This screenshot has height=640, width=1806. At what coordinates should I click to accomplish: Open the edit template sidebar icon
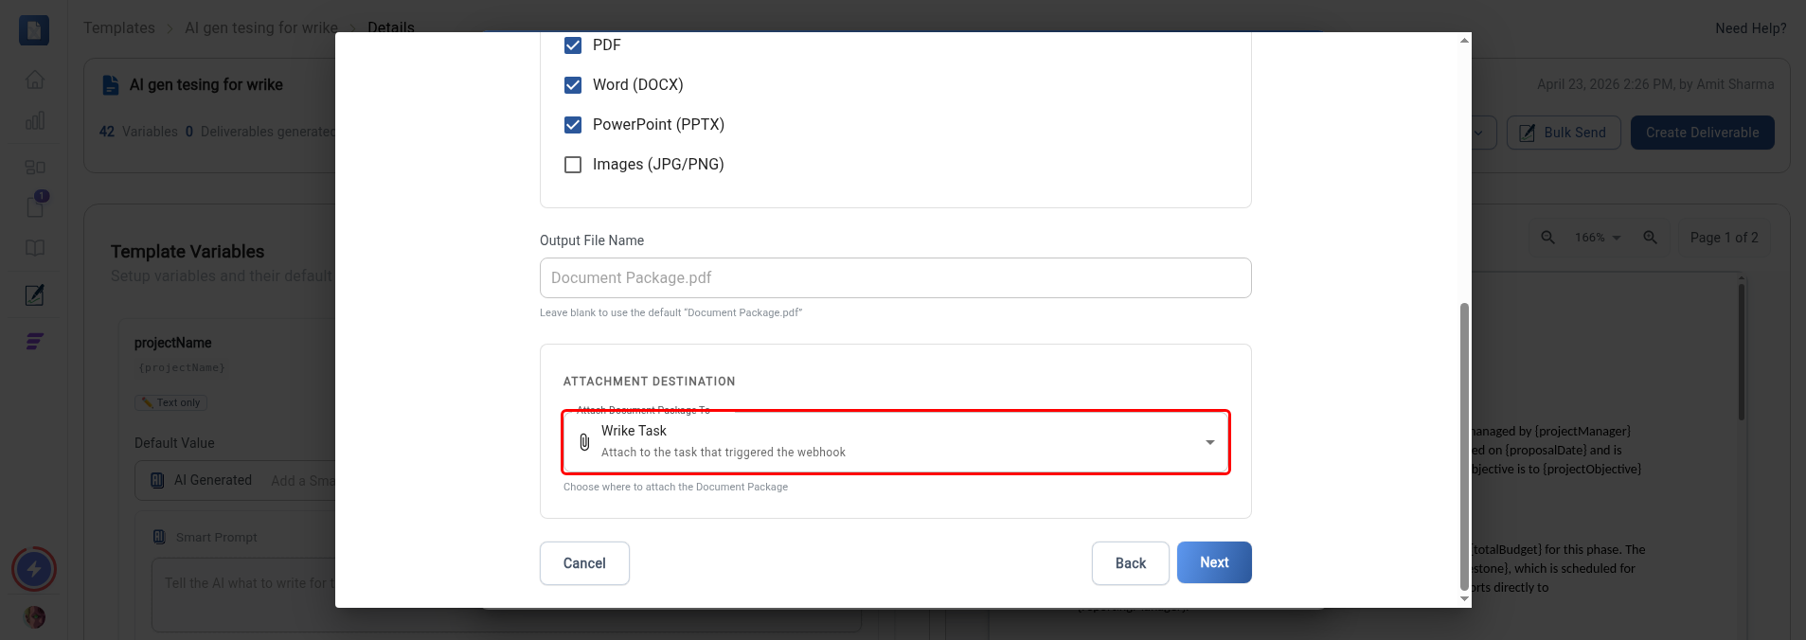(x=35, y=295)
